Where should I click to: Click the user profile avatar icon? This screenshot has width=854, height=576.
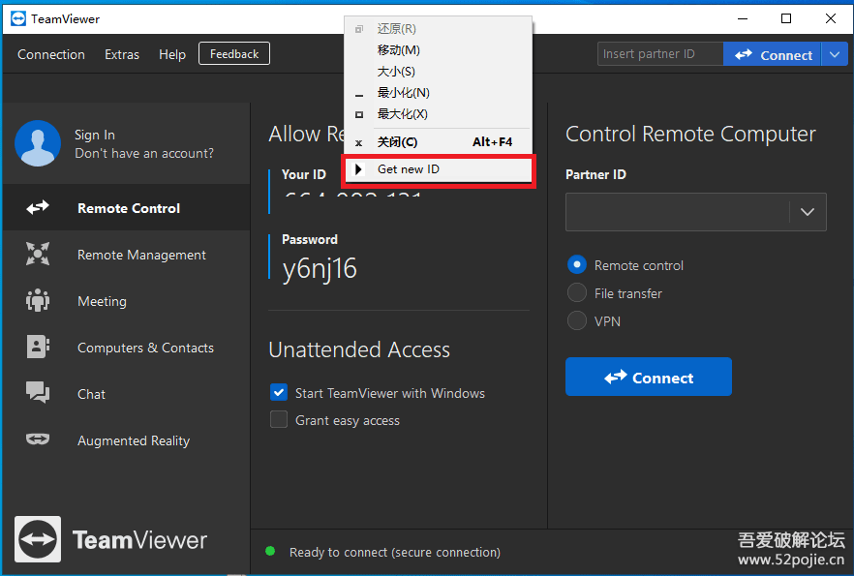pyautogui.click(x=38, y=143)
